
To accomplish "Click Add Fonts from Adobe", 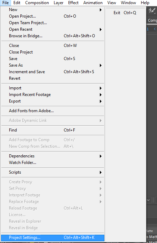I will pyautogui.click(x=53, y=111).
